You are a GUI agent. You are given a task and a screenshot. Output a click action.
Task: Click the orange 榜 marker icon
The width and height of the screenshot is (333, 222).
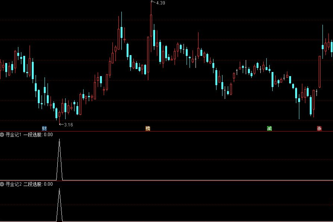point(148,128)
